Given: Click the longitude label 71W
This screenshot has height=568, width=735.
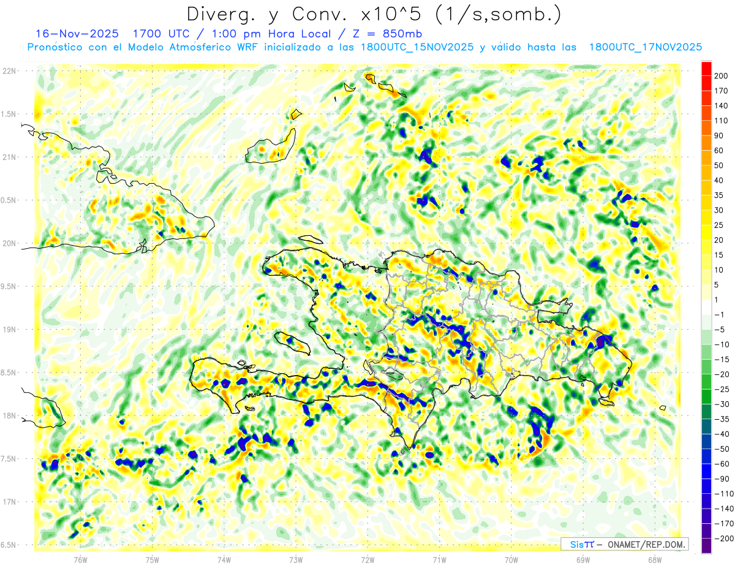Looking at the screenshot, I should 439,559.
